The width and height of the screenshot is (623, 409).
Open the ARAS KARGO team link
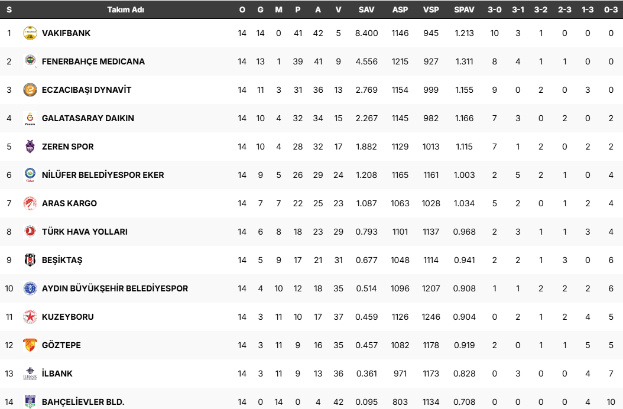pos(69,203)
